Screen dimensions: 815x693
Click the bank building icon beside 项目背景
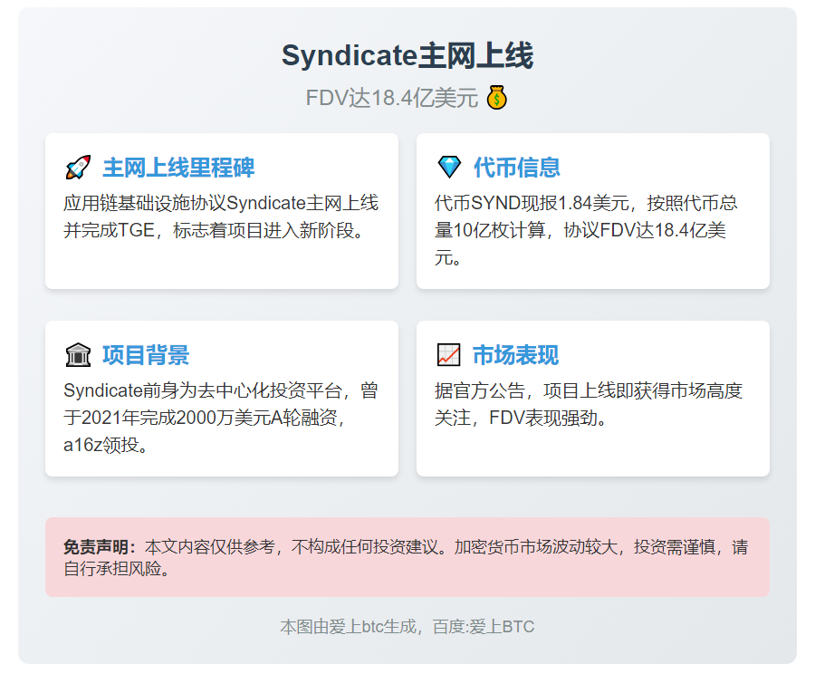tap(78, 355)
